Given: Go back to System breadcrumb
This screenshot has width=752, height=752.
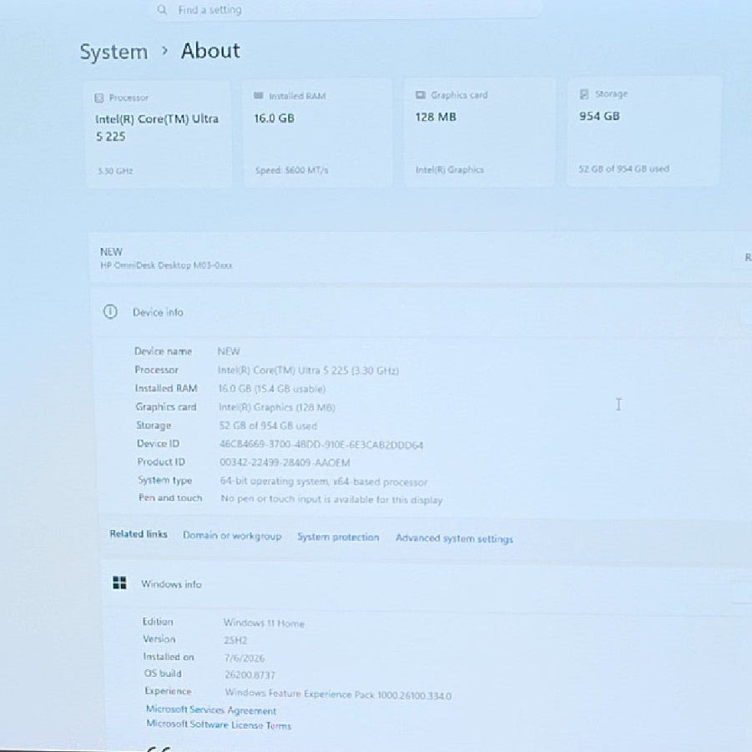Looking at the screenshot, I should point(114,52).
